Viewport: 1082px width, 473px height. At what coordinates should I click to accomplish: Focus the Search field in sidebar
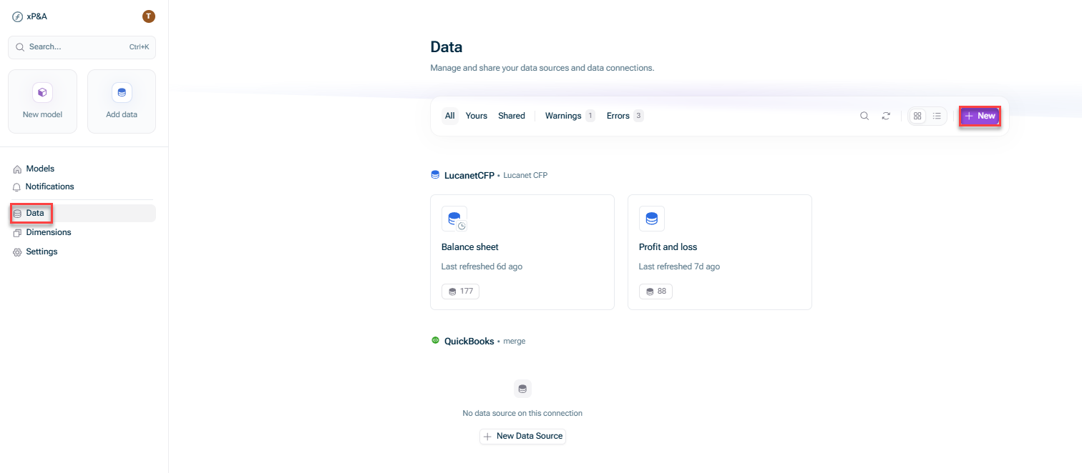coord(82,47)
